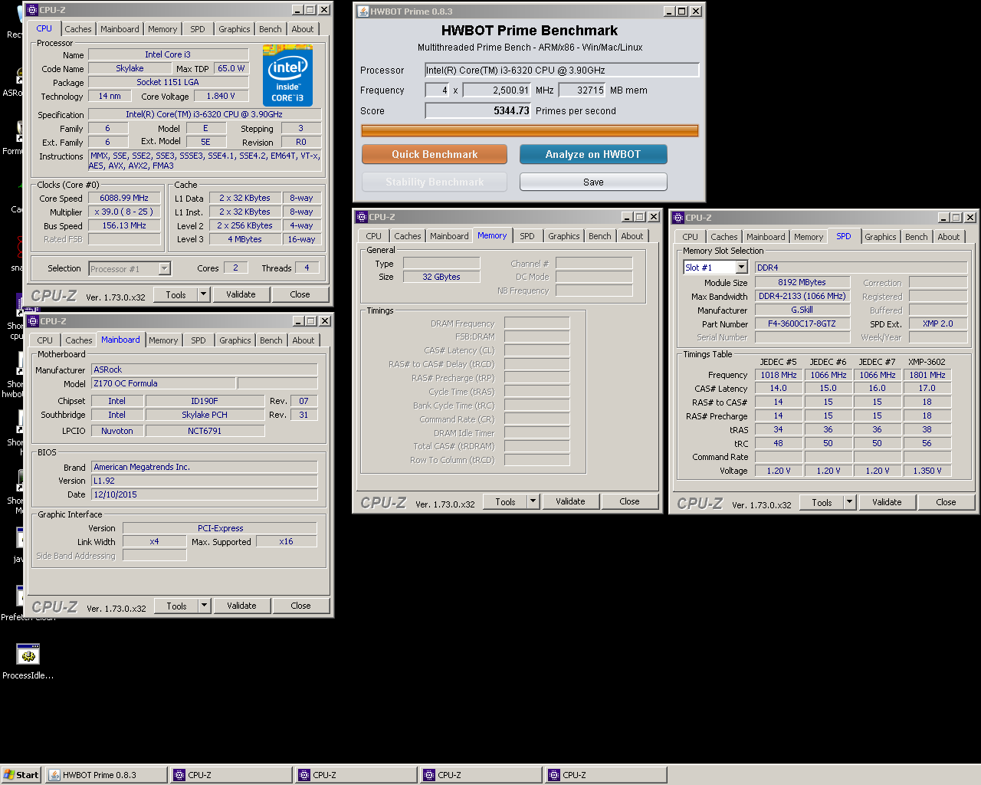981x785 pixels.
Task: Click Max Bandwidth DDR4-2133 value
Action: (x=802, y=296)
